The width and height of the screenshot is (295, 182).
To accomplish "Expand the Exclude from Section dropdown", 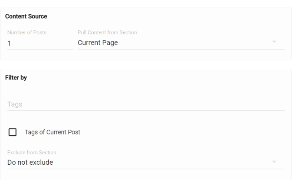I will point(146,163).
